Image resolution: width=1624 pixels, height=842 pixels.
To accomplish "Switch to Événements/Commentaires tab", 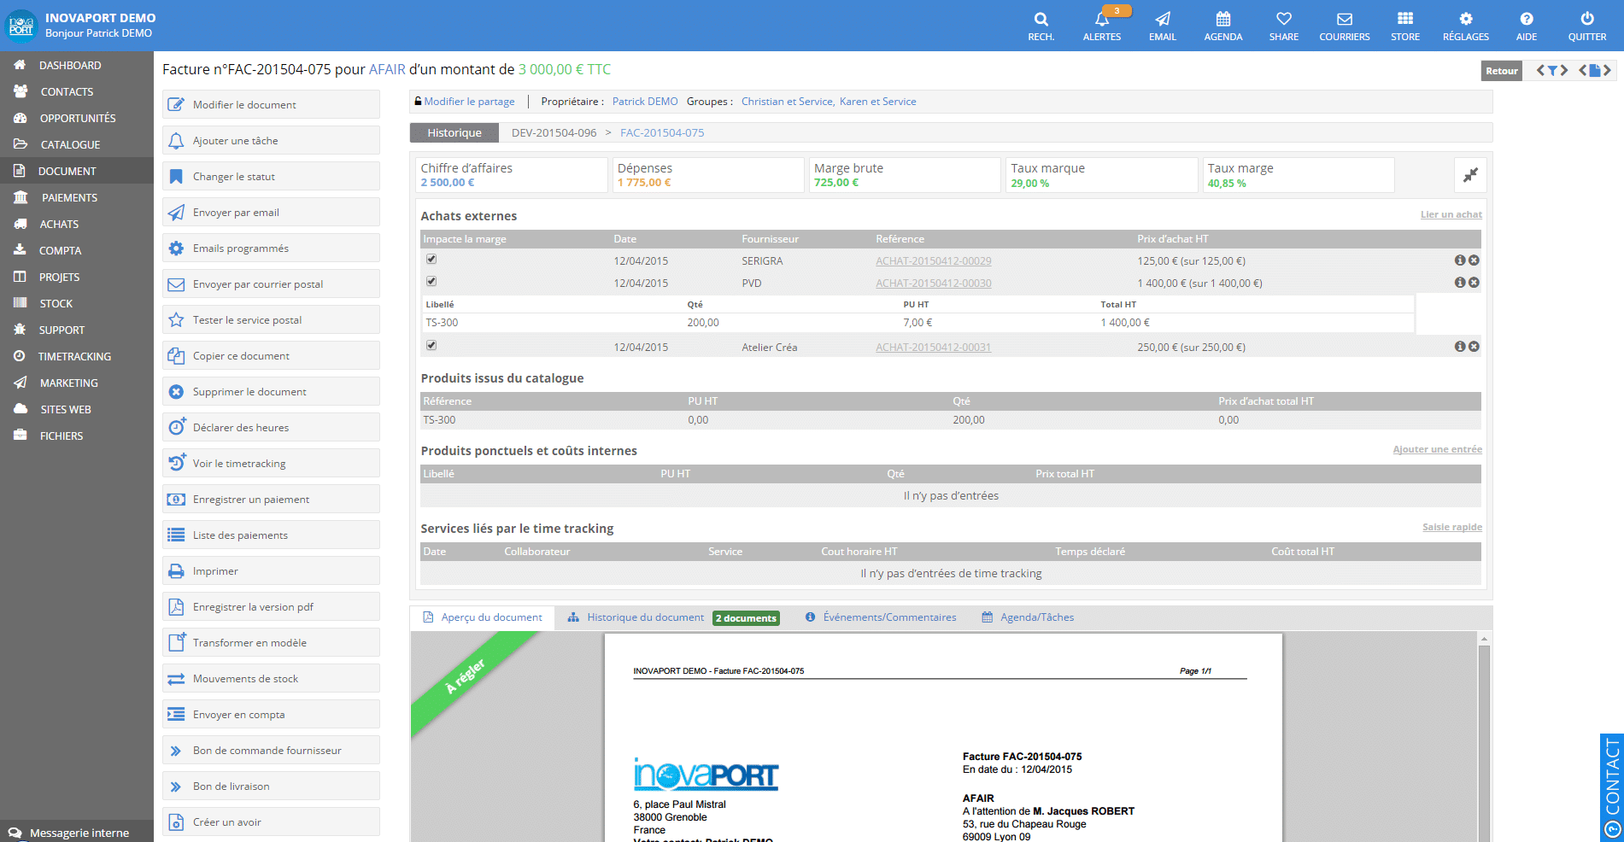I will pos(881,617).
